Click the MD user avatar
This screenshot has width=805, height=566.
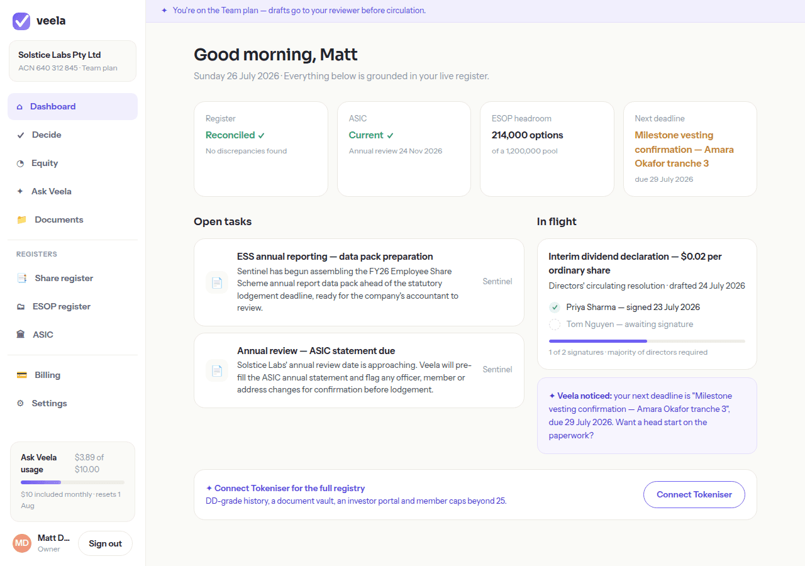point(22,543)
